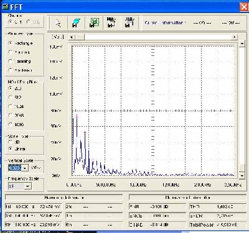The width and height of the screenshot is (249, 233).
Task: Click the THD measurement field
Action: click(x=218, y=206)
